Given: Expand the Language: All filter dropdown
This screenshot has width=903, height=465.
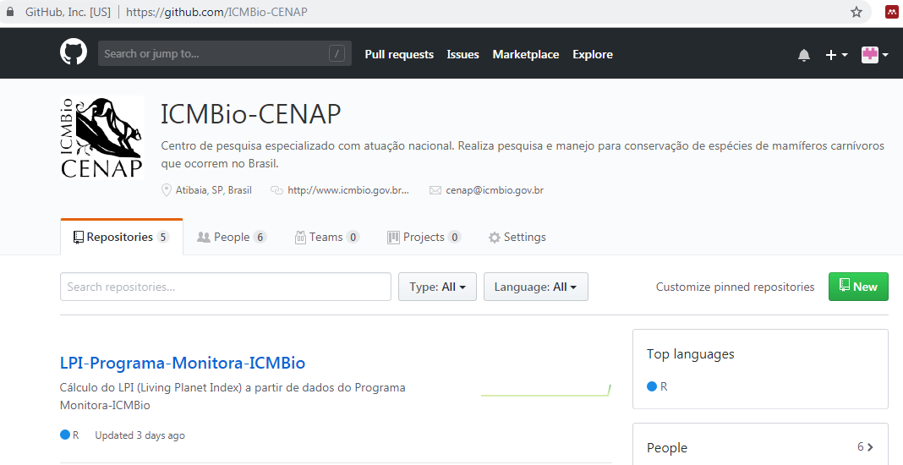Looking at the screenshot, I should (535, 287).
